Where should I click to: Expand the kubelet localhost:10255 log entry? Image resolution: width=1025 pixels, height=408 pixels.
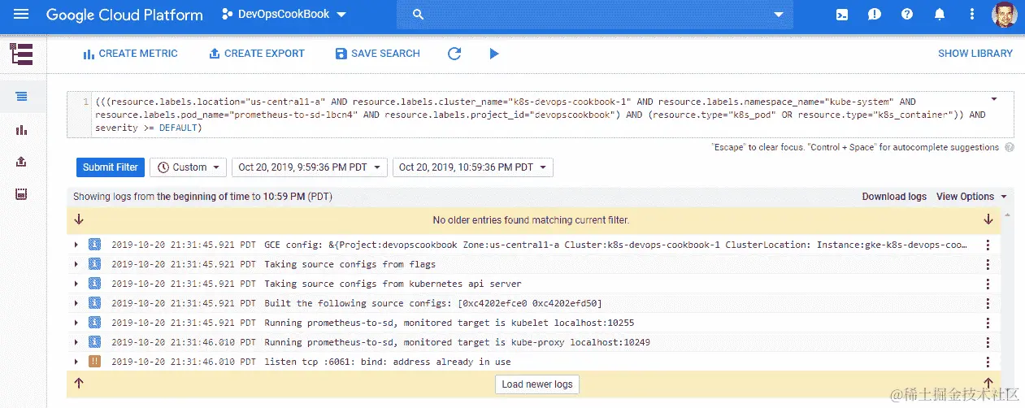(76, 323)
